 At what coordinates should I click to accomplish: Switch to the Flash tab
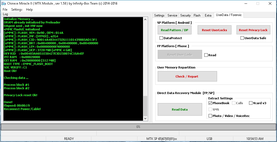click(x=197, y=15)
